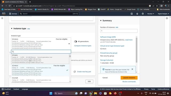Toggle the All generations switch
The height and width of the screenshot is (96, 171).
tap(75, 42)
